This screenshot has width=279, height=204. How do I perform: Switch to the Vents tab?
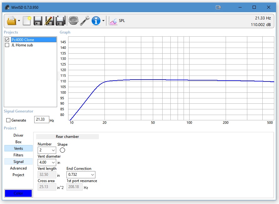point(19,149)
